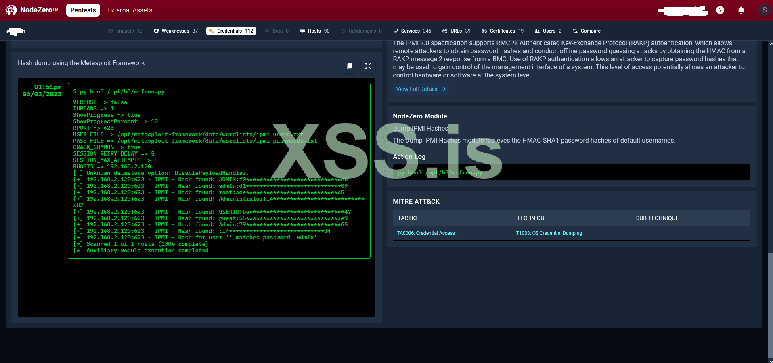Click the 'THREADS => 1' line
Viewport: 773px width, 363px height.
click(94, 109)
